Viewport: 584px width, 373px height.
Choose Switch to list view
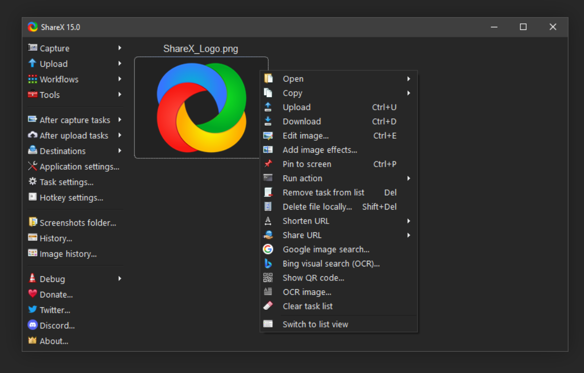point(339,324)
